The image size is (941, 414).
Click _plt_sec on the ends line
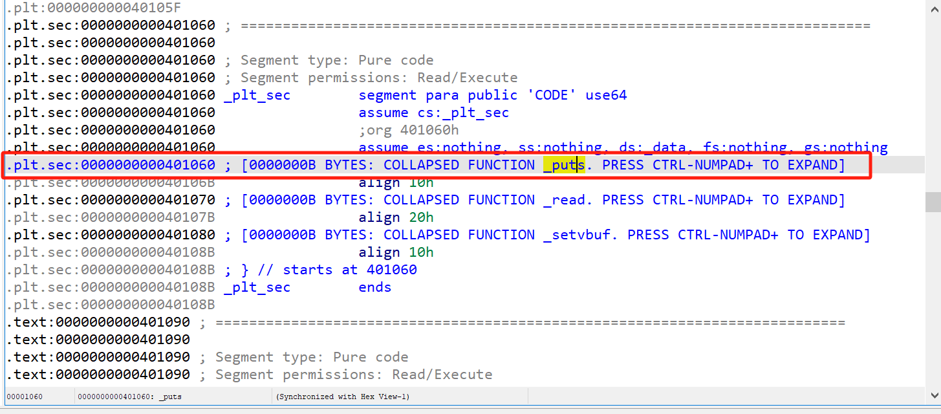pyautogui.click(x=257, y=287)
